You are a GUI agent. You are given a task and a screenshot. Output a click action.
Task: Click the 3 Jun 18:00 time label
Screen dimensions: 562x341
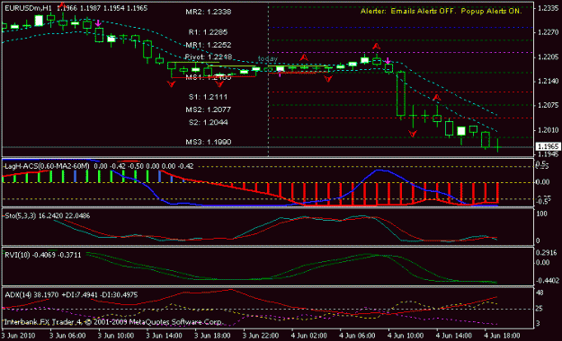click(x=212, y=336)
